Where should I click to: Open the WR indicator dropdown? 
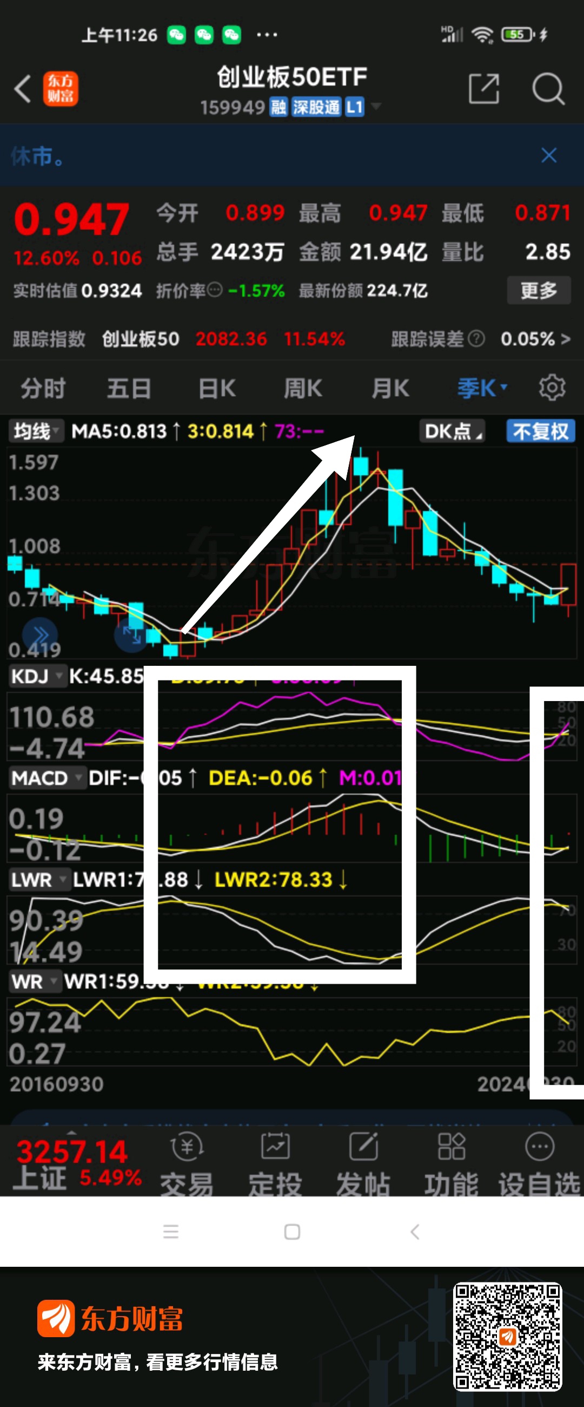coord(35,981)
